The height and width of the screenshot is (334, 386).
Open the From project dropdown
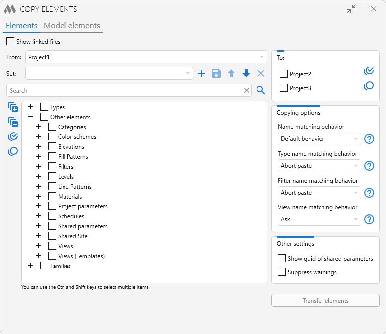(x=146, y=57)
